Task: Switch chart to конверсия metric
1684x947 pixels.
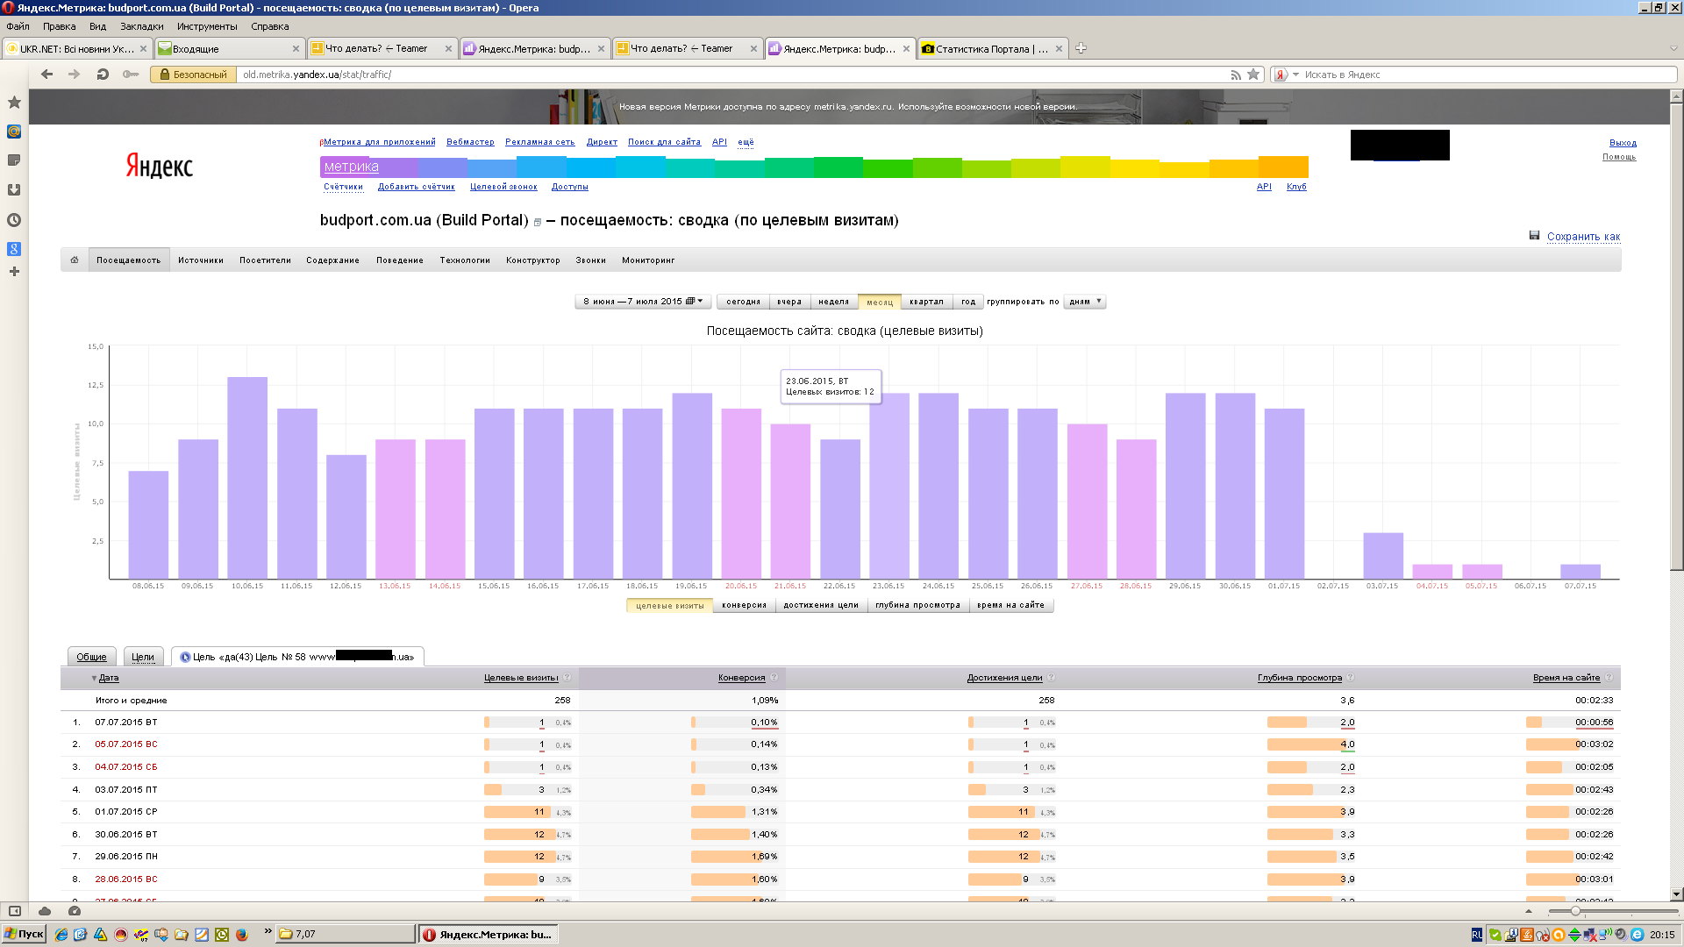Action: coord(744,606)
